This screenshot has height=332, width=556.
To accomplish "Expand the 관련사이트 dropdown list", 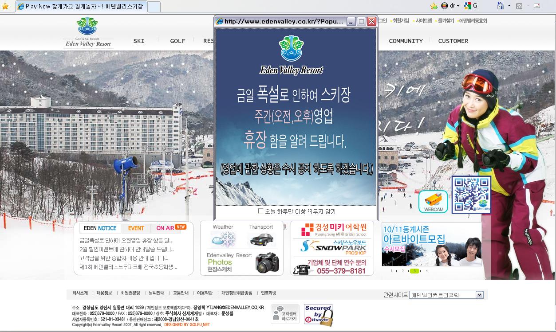I will click(x=479, y=295).
